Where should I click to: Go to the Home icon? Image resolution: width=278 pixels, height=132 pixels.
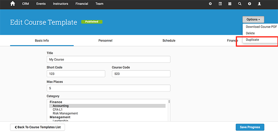tap(13, 4)
